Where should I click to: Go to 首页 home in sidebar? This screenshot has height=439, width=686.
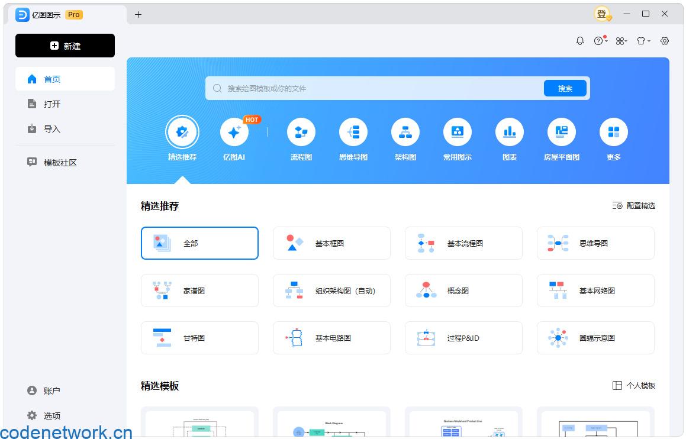65,79
